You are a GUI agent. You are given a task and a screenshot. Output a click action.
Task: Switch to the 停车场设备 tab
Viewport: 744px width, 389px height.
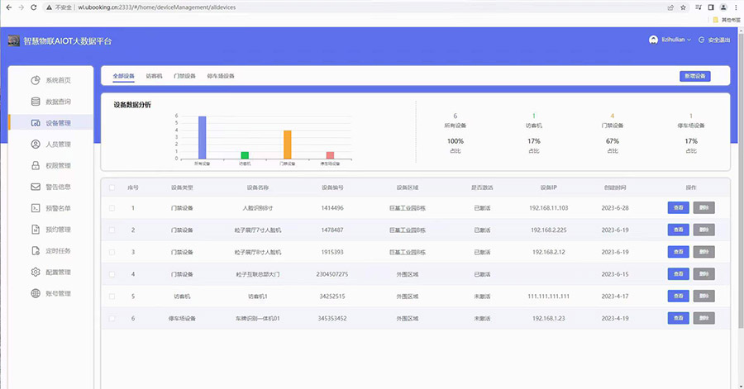(221, 76)
